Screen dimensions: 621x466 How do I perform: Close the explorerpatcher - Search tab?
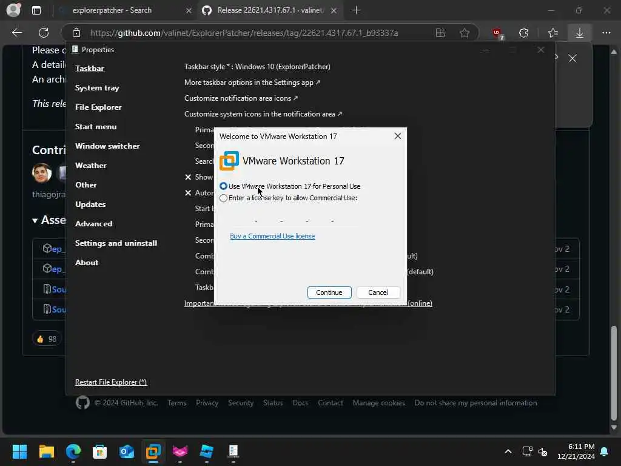(189, 11)
